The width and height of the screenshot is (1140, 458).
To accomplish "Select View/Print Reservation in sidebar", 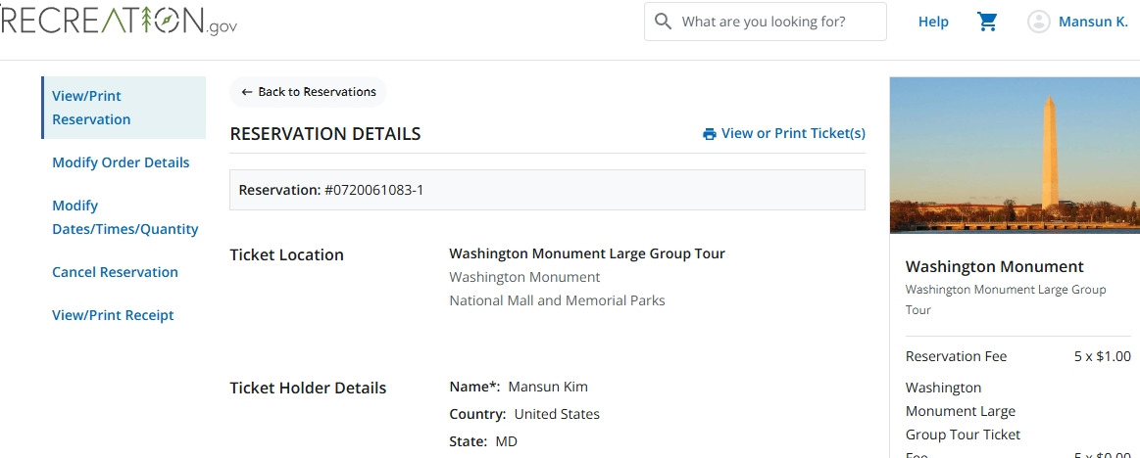I will [x=91, y=108].
